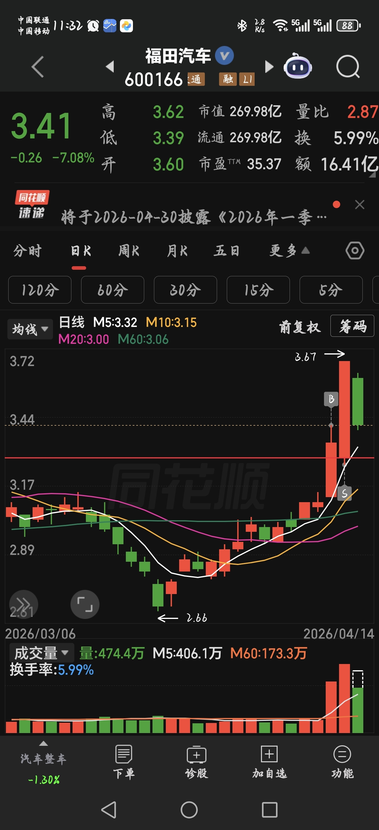The width and height of the screenshot is (379, 830).
Task: Add stock via 加自选
Action: pyautogui.click(x=269, y=762)
